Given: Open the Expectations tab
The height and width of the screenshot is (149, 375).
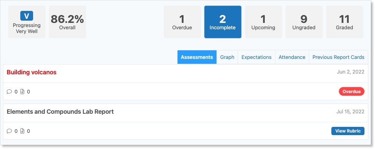Looking at the screenshot, I should pyautogui.click(x=257, y=57).
